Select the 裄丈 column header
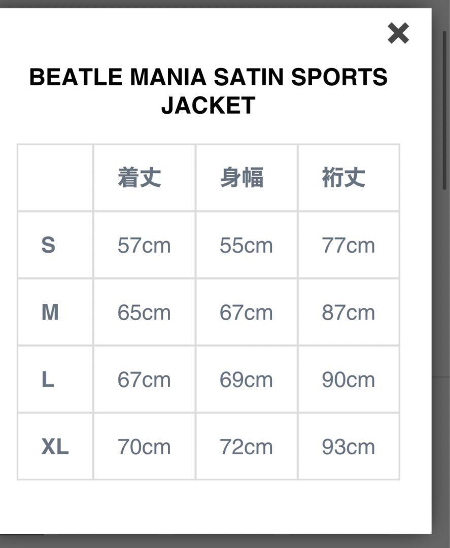450x548 pixels. pyautogui.click(x=344, y=178)
